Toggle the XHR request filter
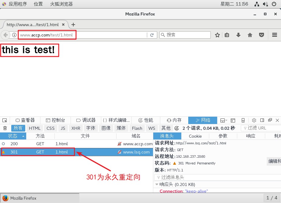 76,128
